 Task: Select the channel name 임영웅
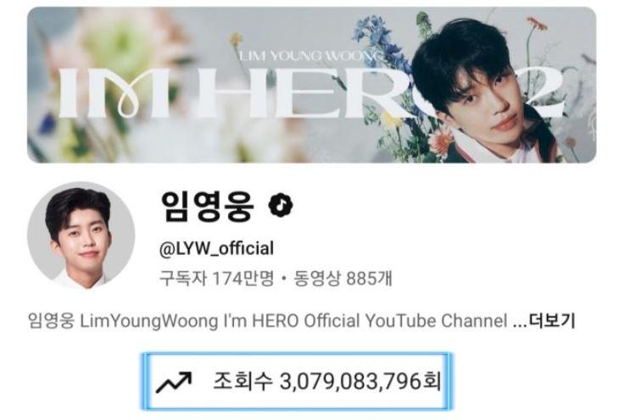click(207, 206)
